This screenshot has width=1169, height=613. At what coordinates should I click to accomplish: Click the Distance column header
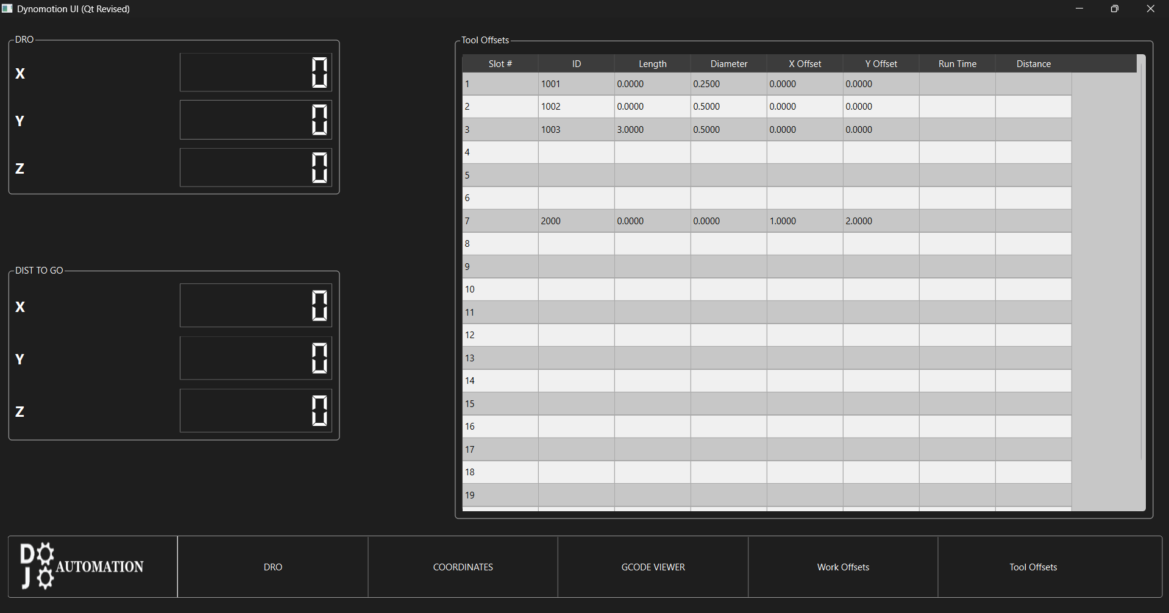point(1033,64)
